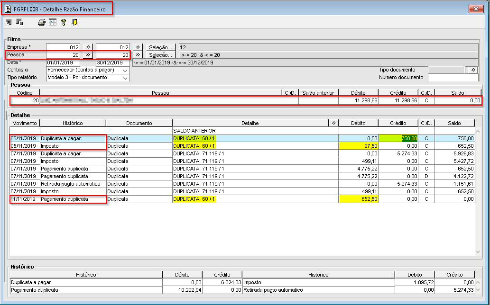Click the yellow question mark help icon

[x=63, y=22]
